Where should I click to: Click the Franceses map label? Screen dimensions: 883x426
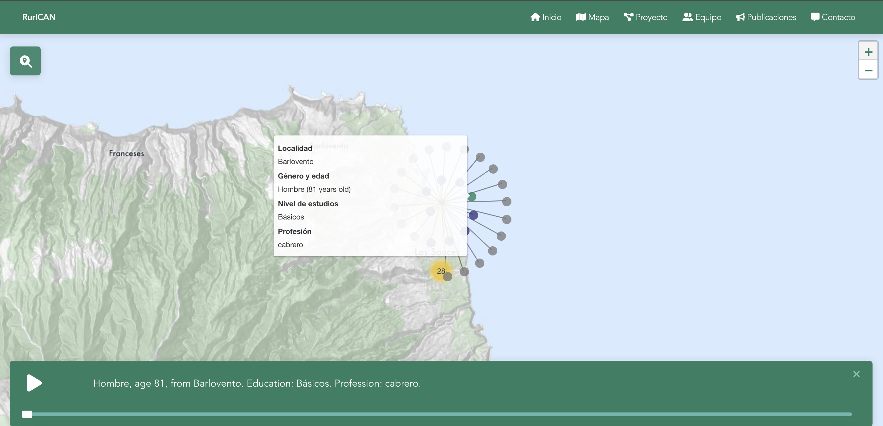(127, 153)
